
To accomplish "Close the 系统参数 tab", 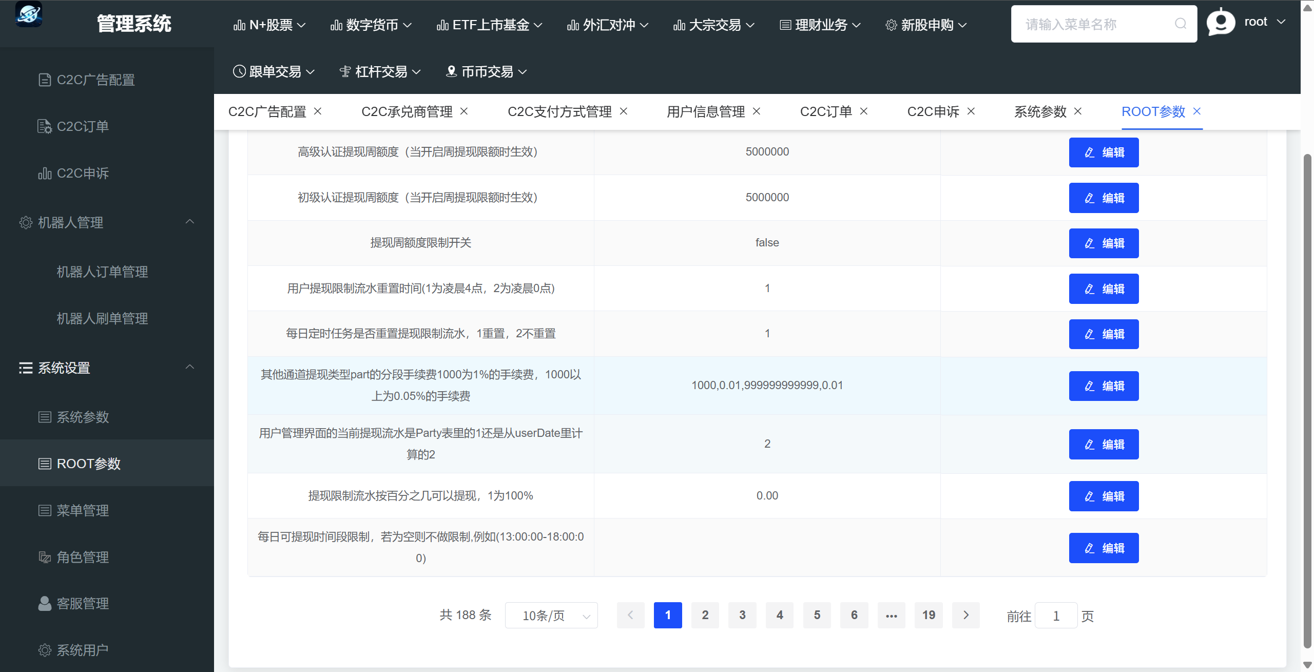I will [x=1078, y=111].
